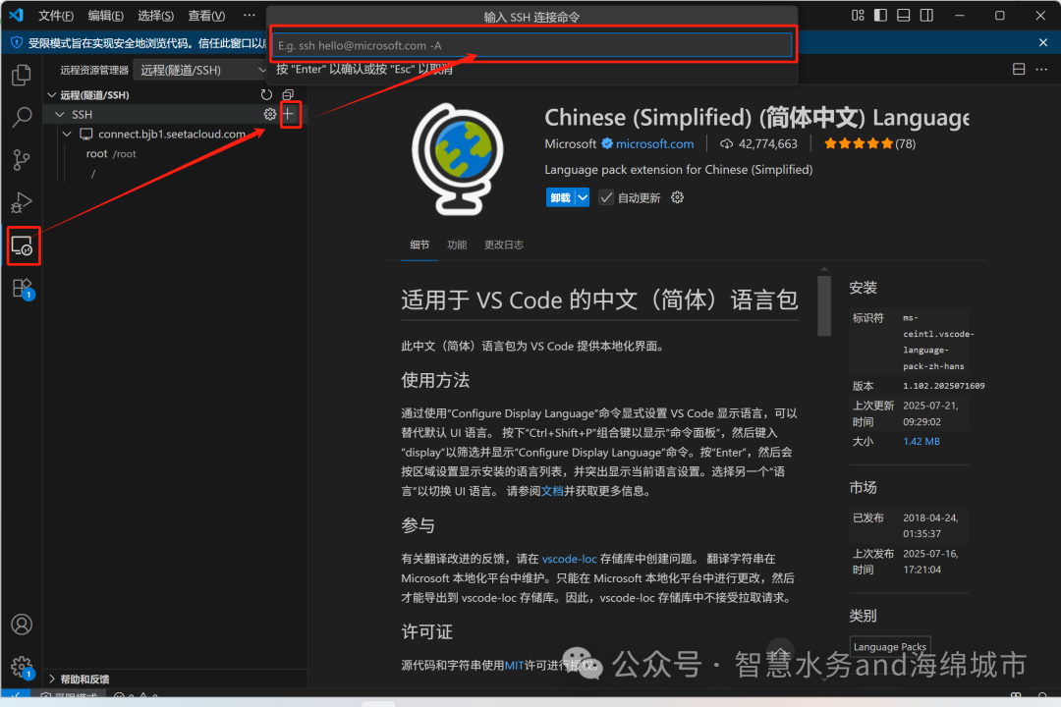The height and width of the screenshot is (707, 1061).
Task: Select the "/" folder entry under host
Action: [x=93, y=173]
